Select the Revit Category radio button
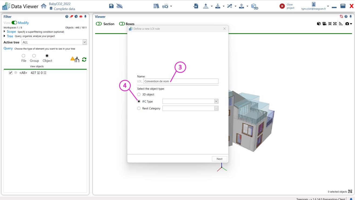 pyautogui.click(x=139, y=108)
